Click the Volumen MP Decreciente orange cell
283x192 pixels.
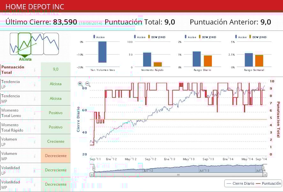point(56,156)
